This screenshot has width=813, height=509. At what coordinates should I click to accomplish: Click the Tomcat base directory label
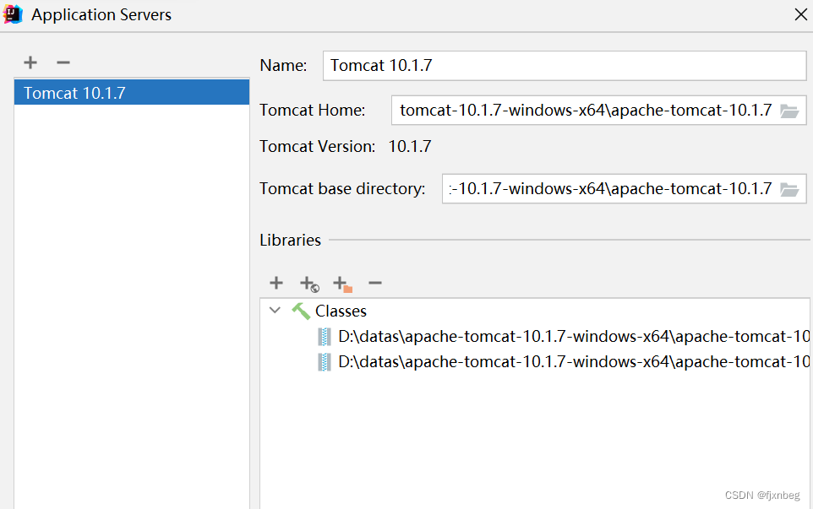click(342, 189)
